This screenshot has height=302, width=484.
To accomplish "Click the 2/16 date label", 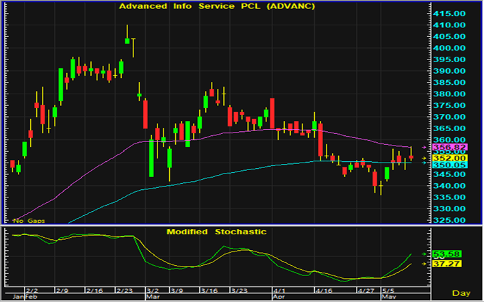I will pos(94,290).
